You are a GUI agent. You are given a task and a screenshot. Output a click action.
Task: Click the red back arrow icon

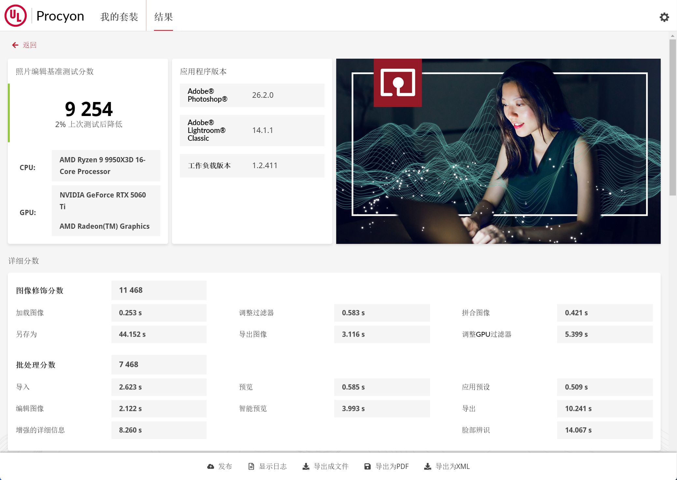[15, 45]
